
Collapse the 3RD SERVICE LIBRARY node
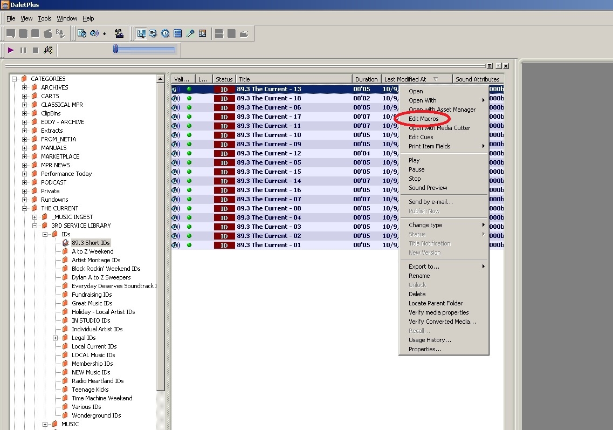coord(35,226)
